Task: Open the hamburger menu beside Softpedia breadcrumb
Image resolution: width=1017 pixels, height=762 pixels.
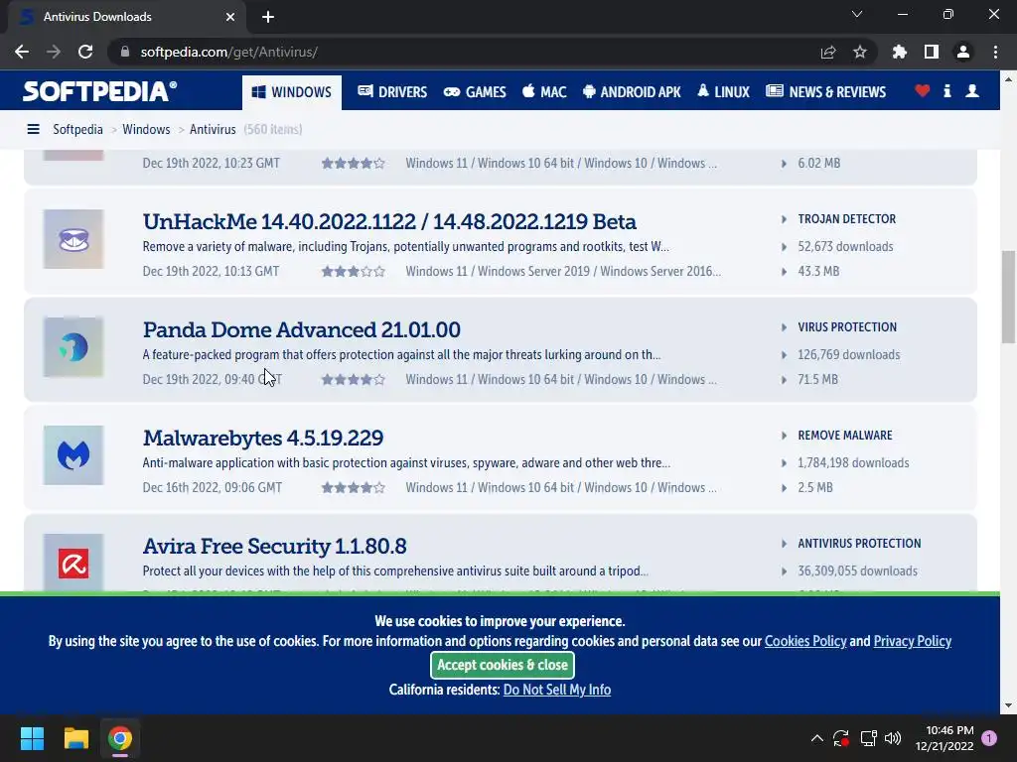Action: pos(33,130)
